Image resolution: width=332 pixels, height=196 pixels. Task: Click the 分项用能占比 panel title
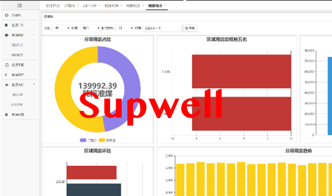click(98, 39)
